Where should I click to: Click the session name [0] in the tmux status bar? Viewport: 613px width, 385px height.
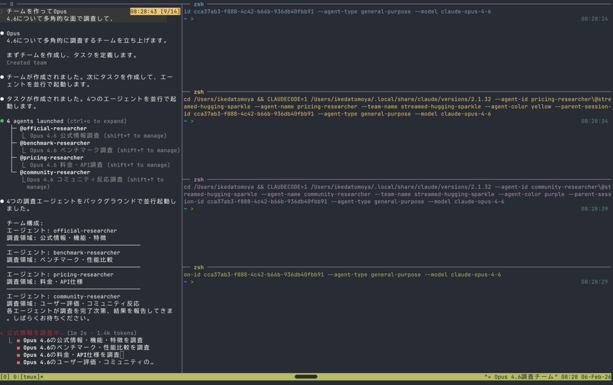pyautogui.click(x=5, y=377)
